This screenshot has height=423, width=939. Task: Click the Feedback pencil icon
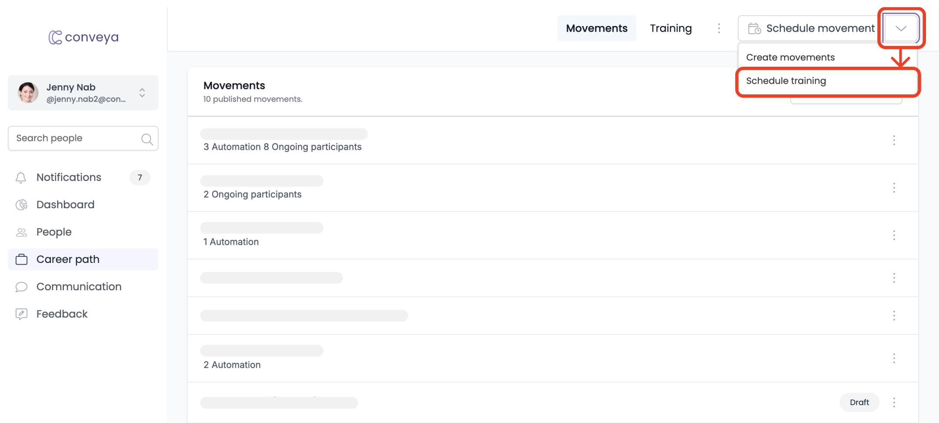[21, 314]
